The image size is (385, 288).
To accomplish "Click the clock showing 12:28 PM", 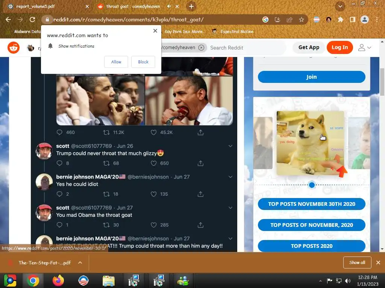I will [368, 277].
